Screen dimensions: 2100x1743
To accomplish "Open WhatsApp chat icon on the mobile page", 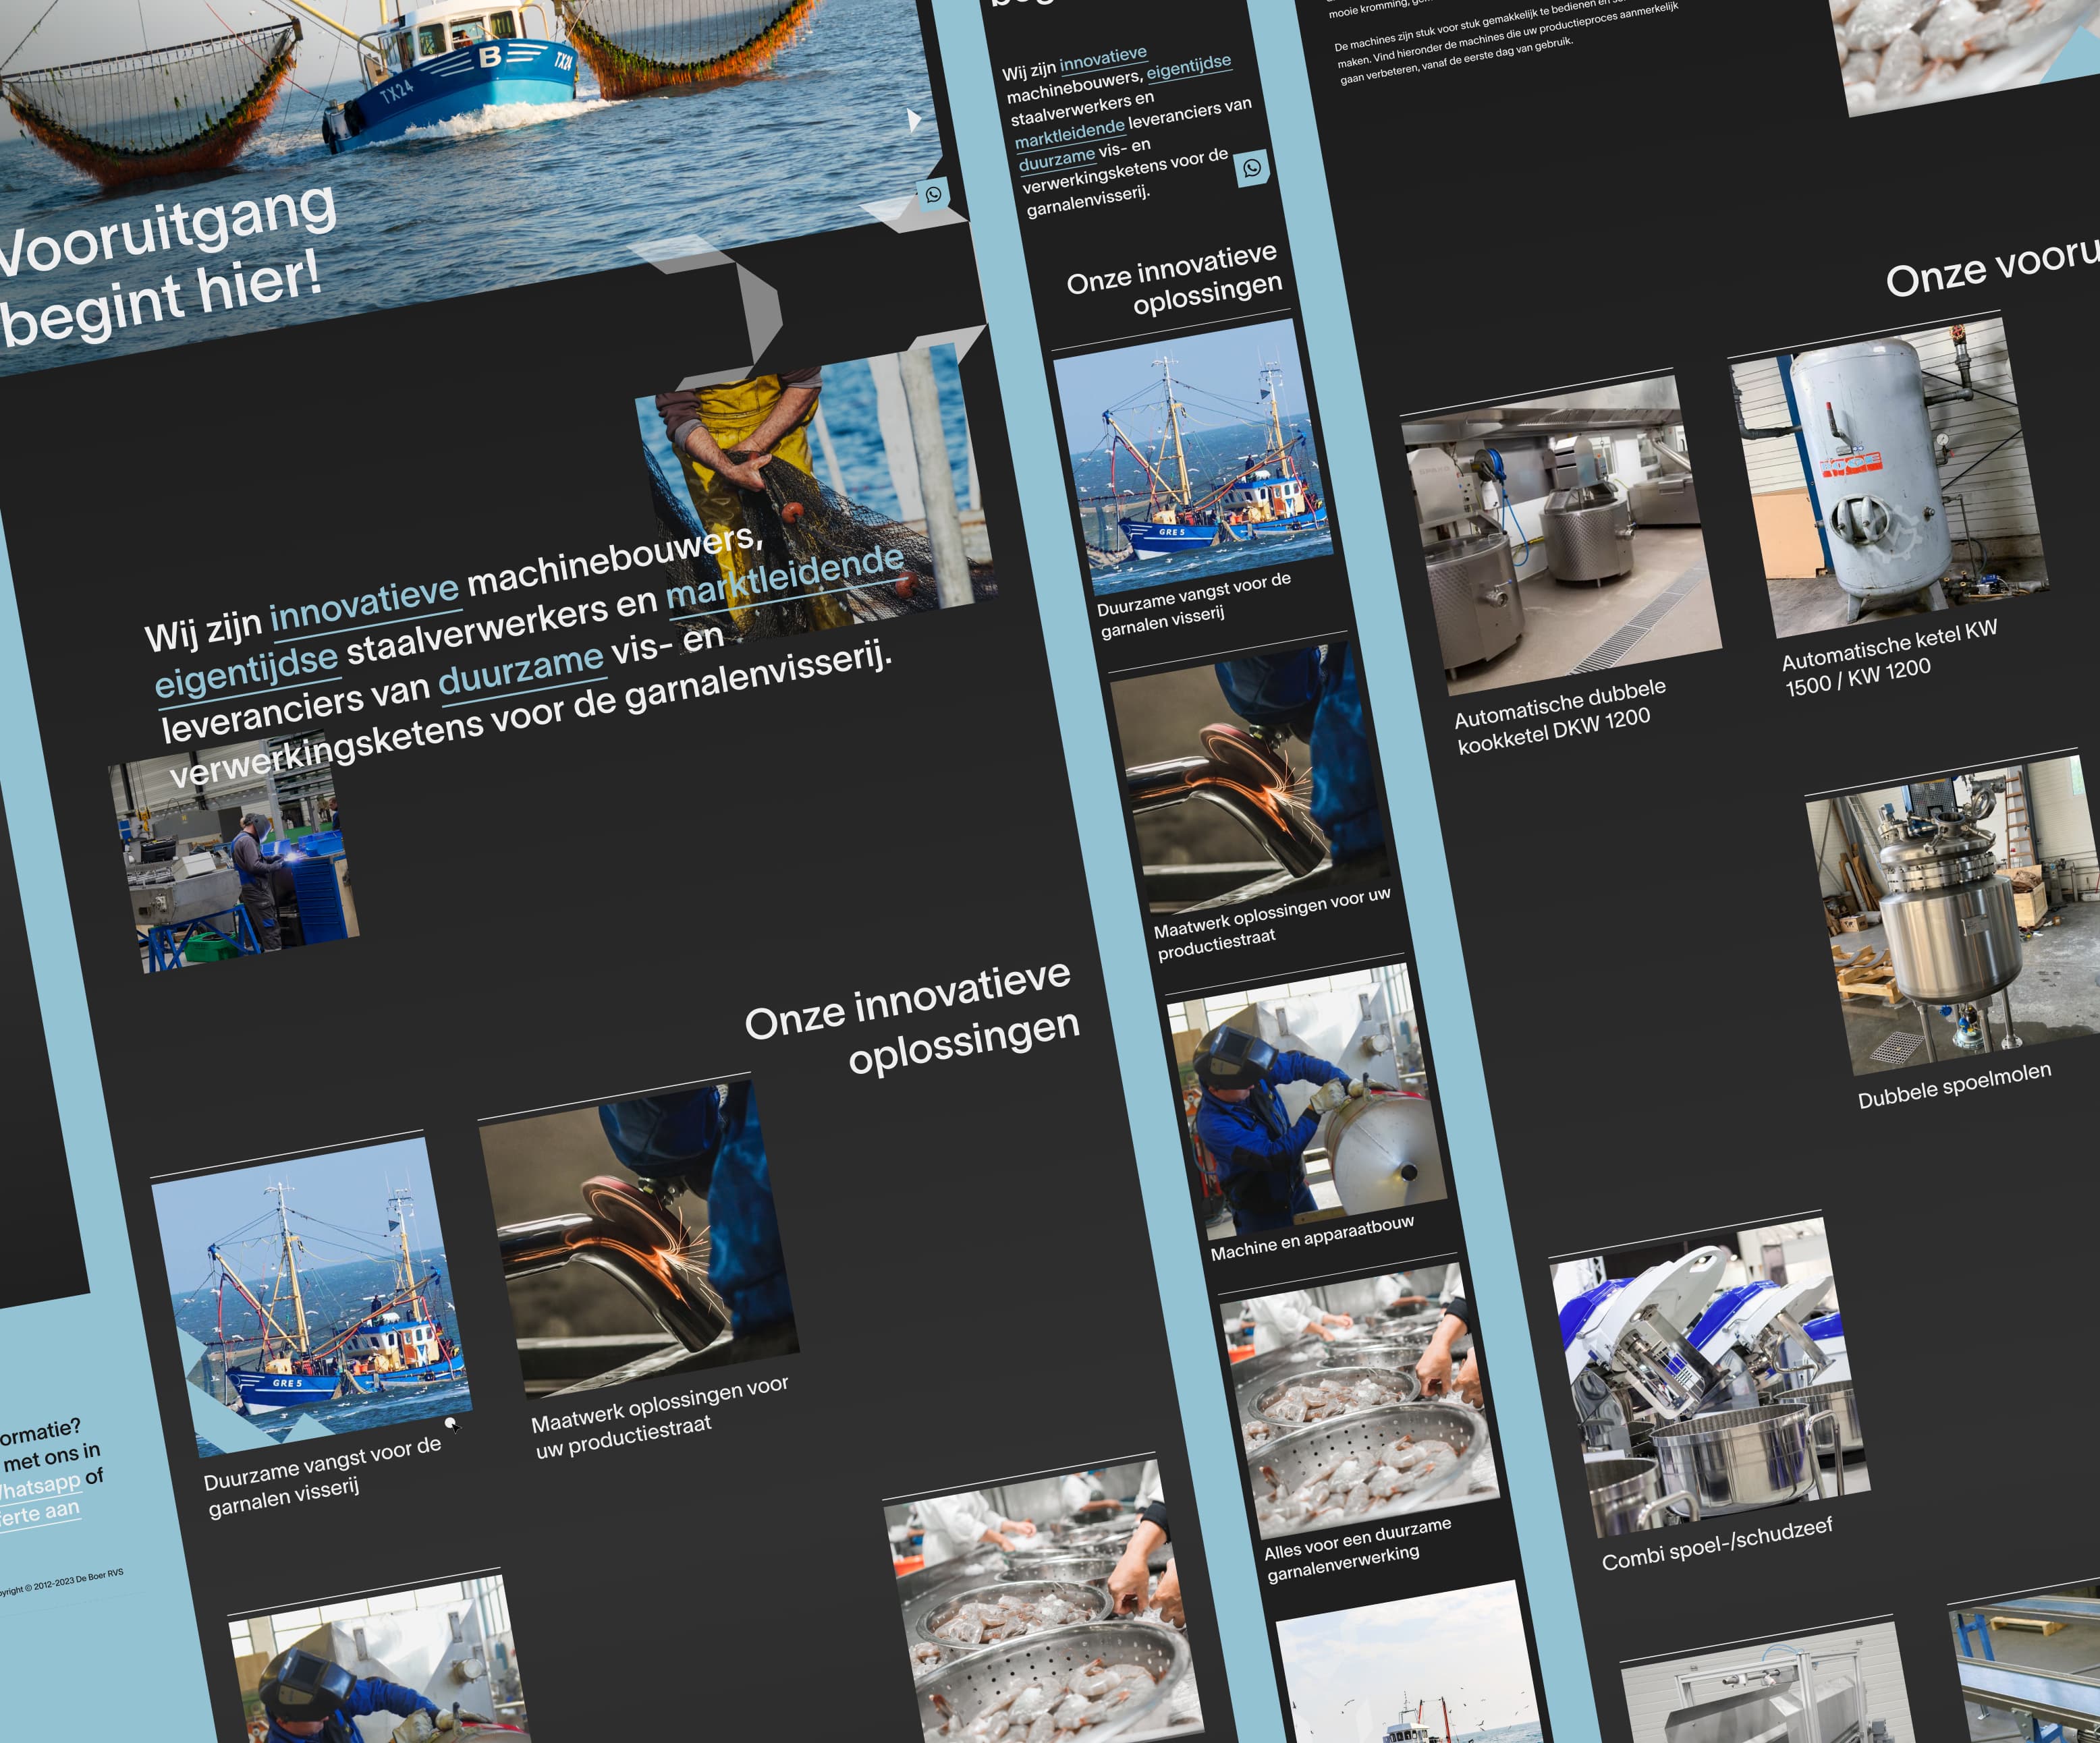I will click(1252, 168).
